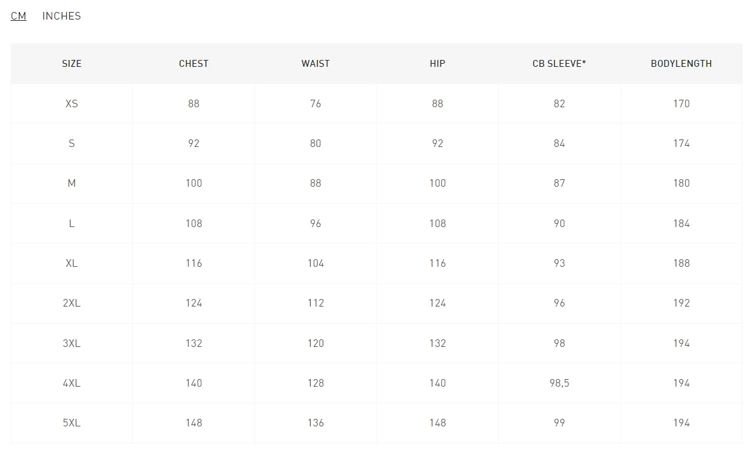Select the M size row label

click(x=72, y=183)
